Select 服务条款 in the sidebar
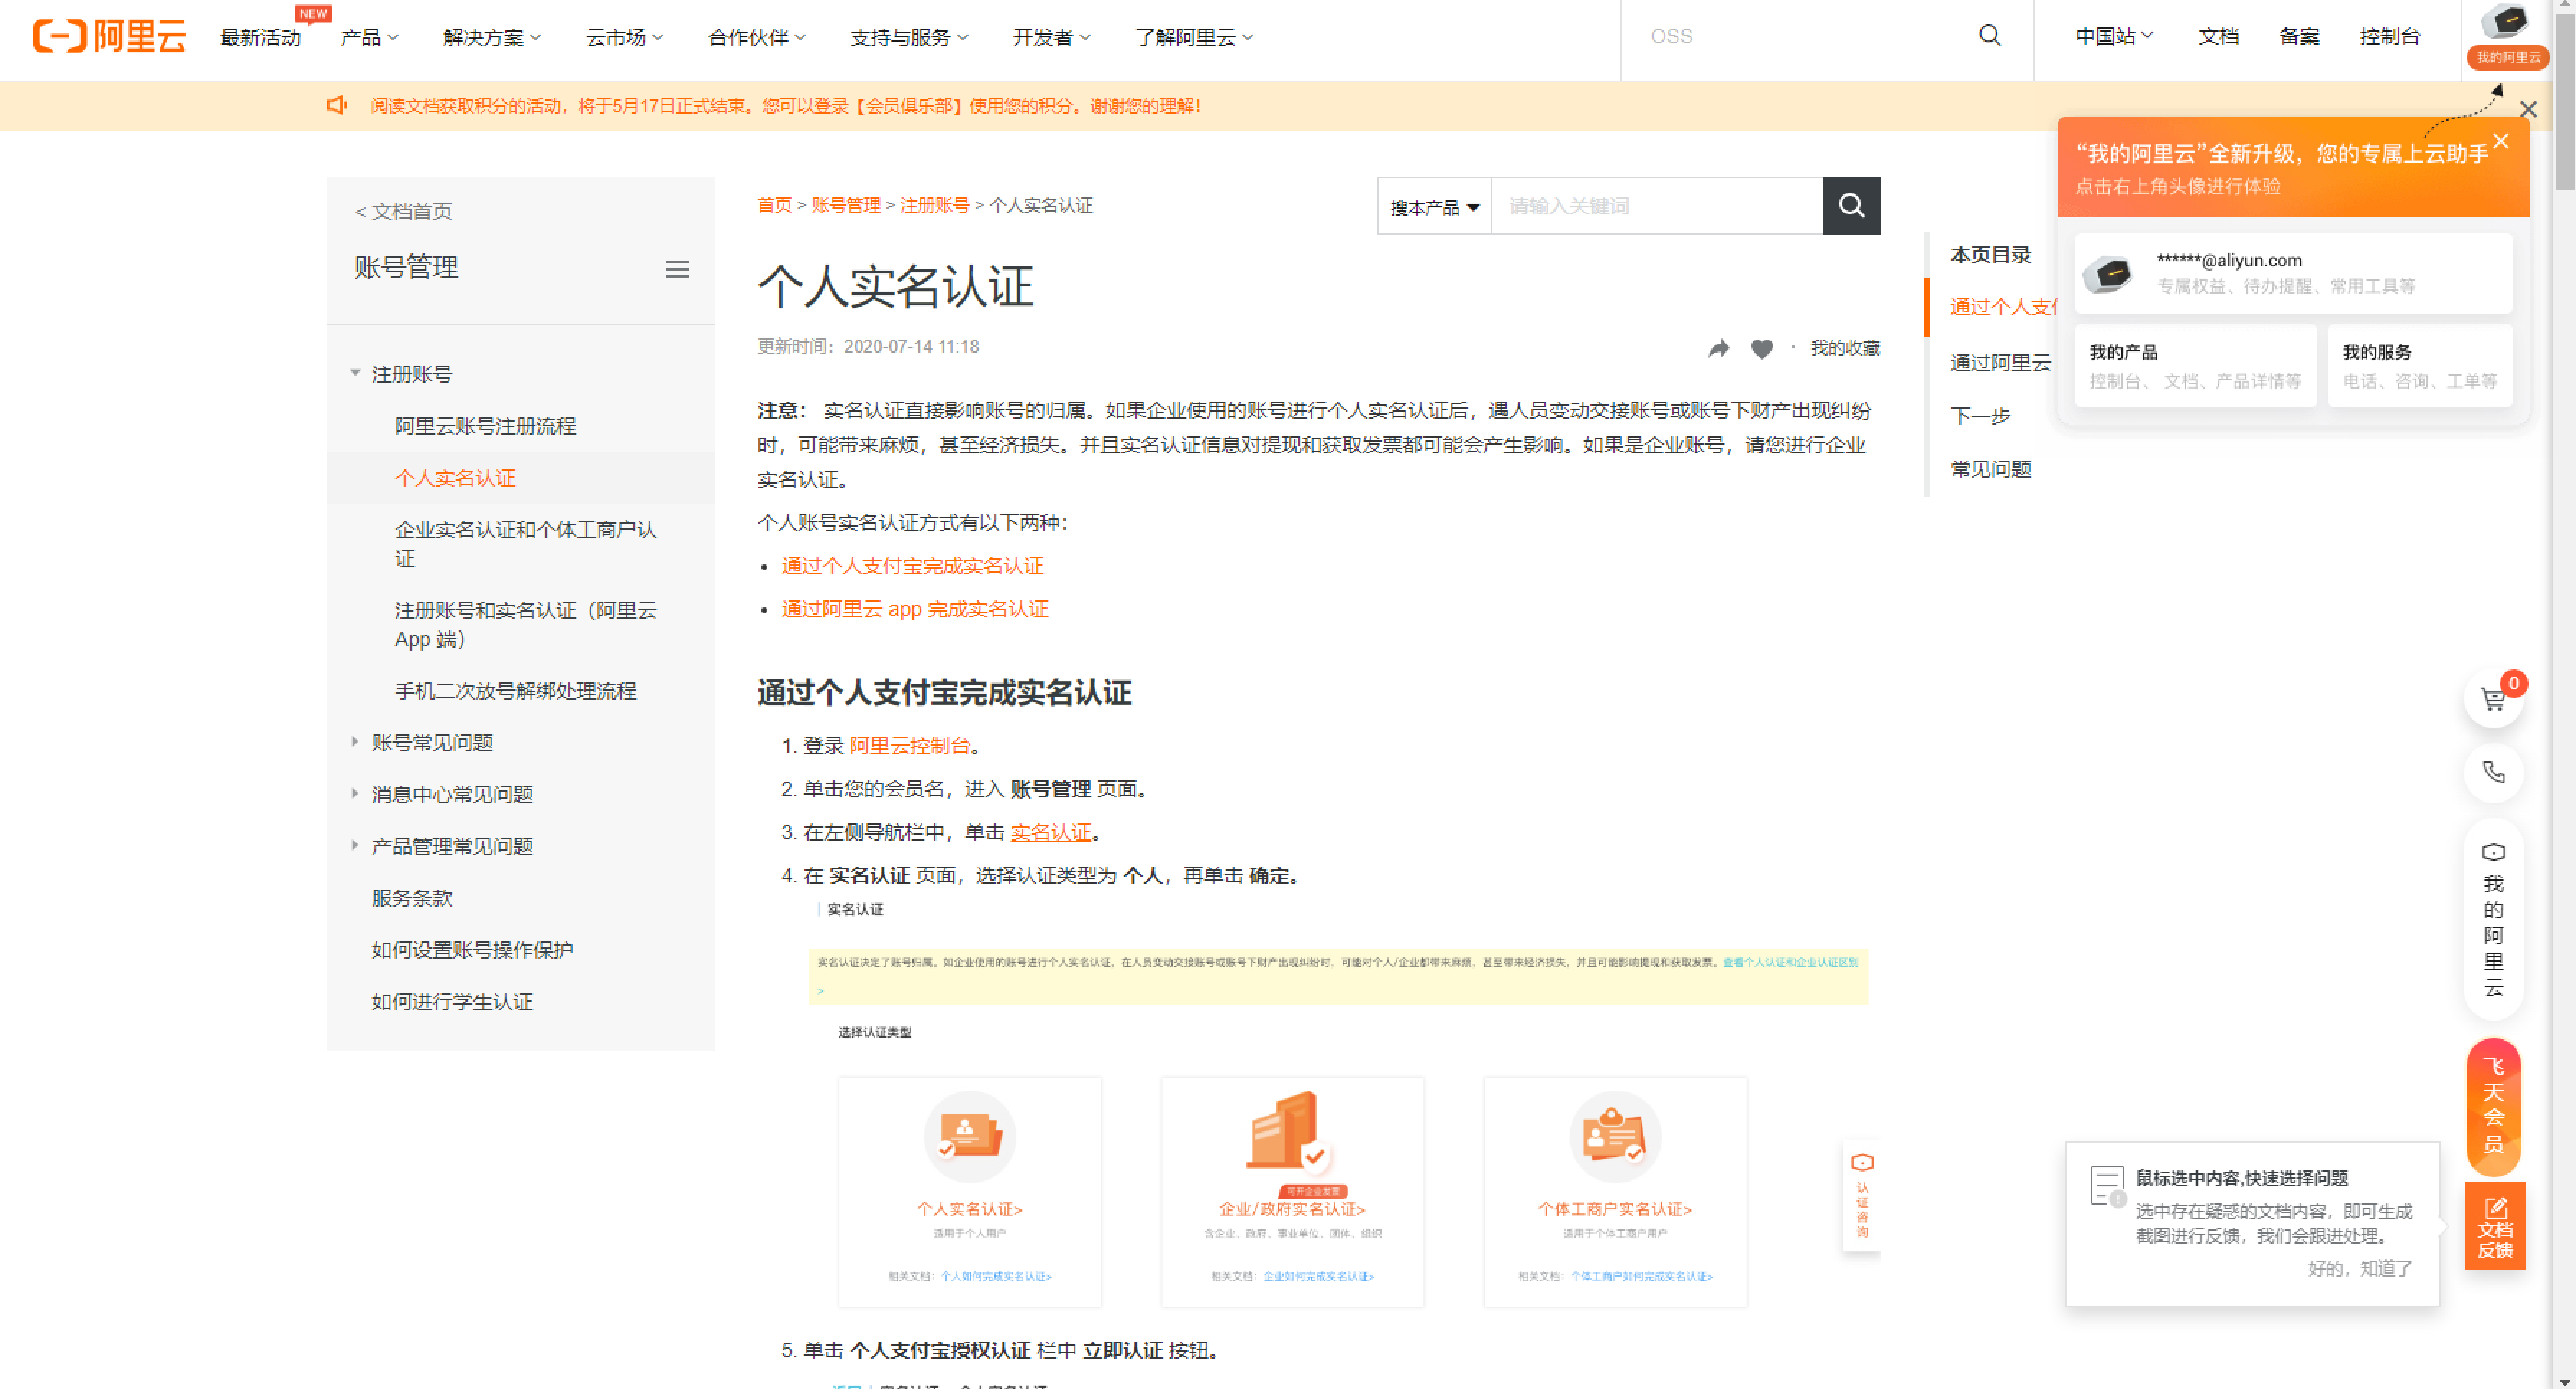The width and height of the screenshot is (2576, 1389). point(412,898)
